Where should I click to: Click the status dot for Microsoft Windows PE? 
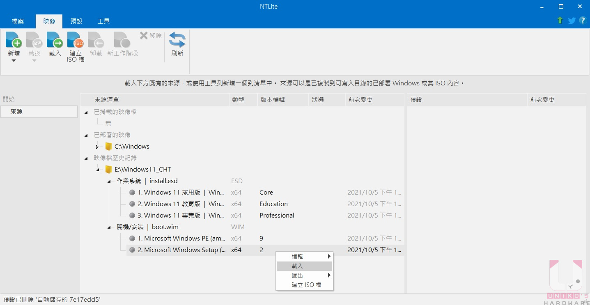pos(132,238)
